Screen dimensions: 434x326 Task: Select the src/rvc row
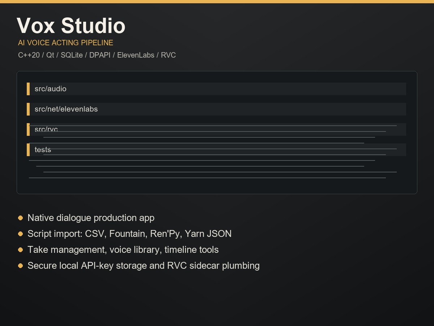coord(216,129)
